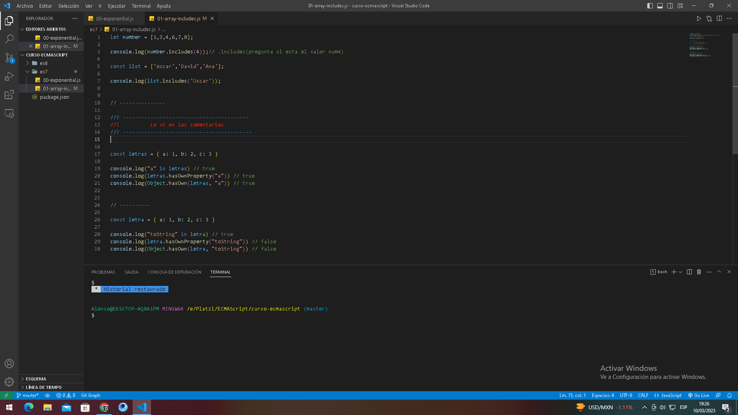
Task: Change the CRLF end of line sequence
Action: [643, 395]
